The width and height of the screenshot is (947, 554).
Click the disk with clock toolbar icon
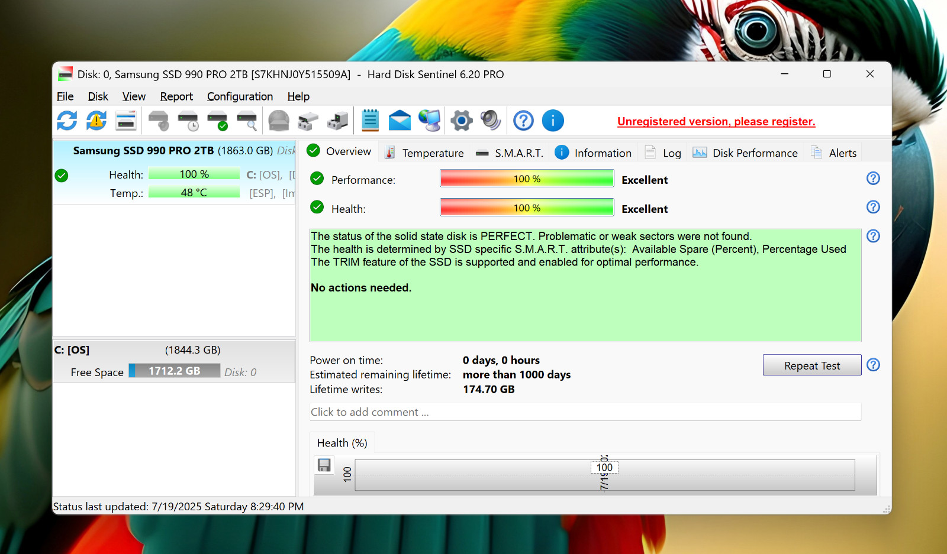point(188,121)
